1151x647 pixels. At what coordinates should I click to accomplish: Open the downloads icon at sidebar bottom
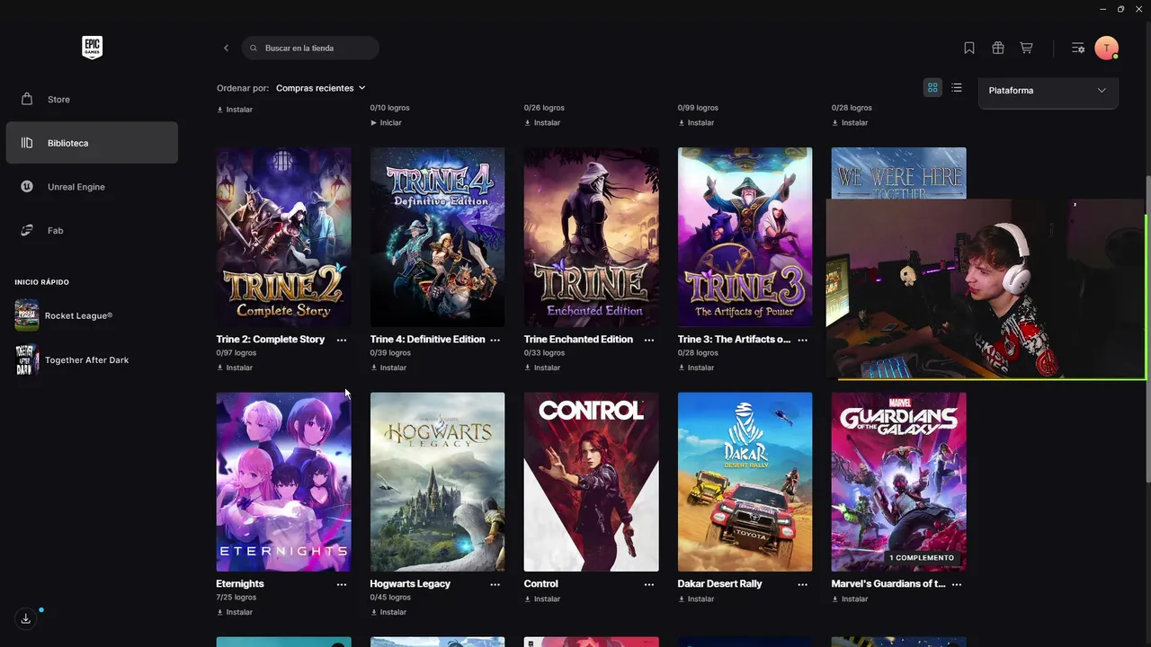tap(26, 618)
